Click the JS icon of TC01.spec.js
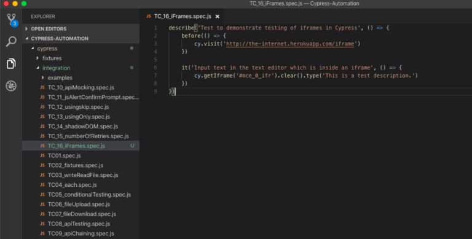Image resolution: width=472 pixels, height=239 pixels. click(42, 155)
